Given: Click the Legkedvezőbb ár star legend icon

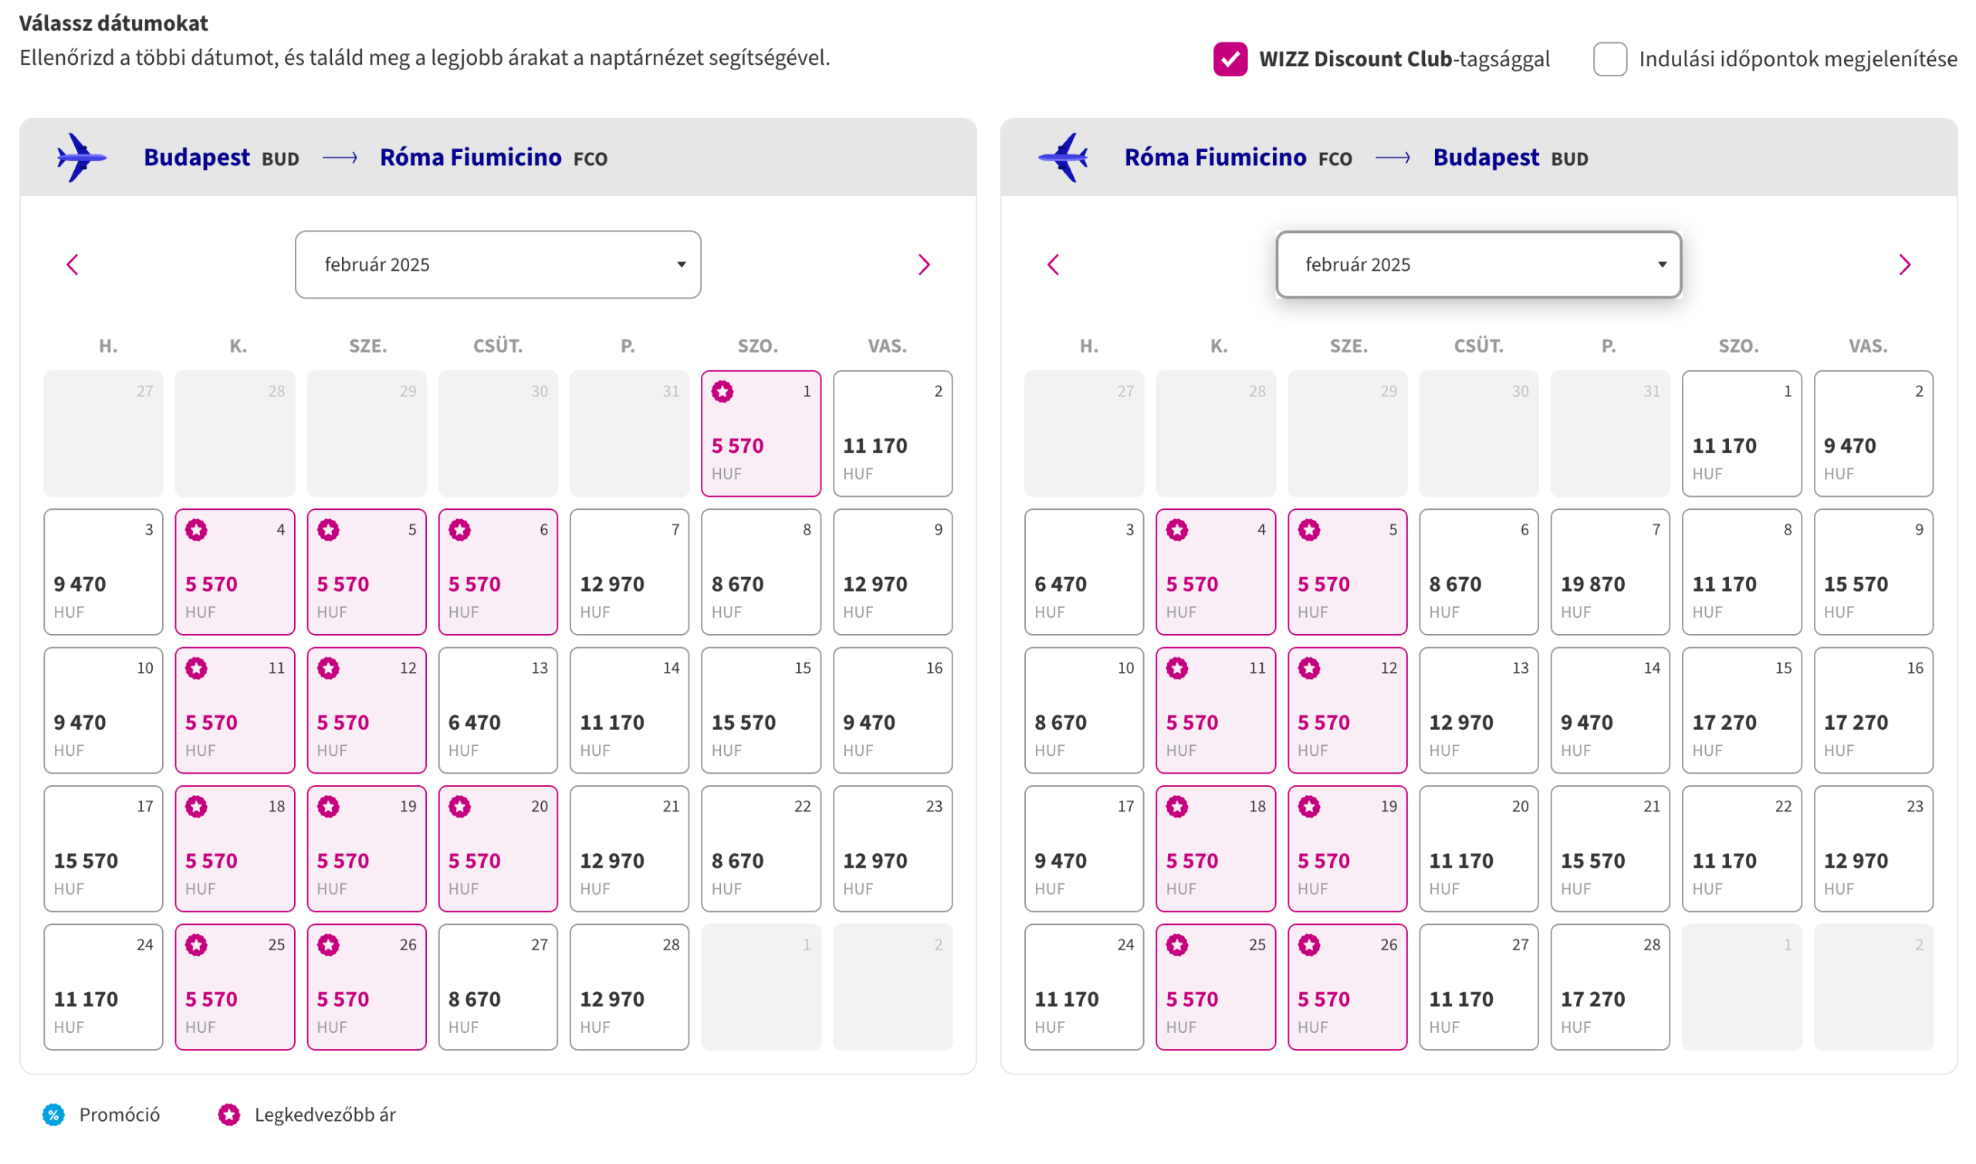Looking at the screenshot, I should pyautogui.click(x=229, y=1115).
